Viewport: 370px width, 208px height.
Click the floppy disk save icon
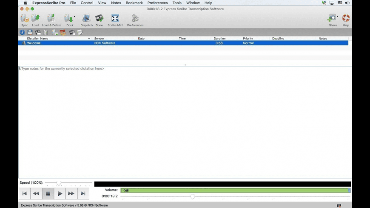click(x=30, y=32)
